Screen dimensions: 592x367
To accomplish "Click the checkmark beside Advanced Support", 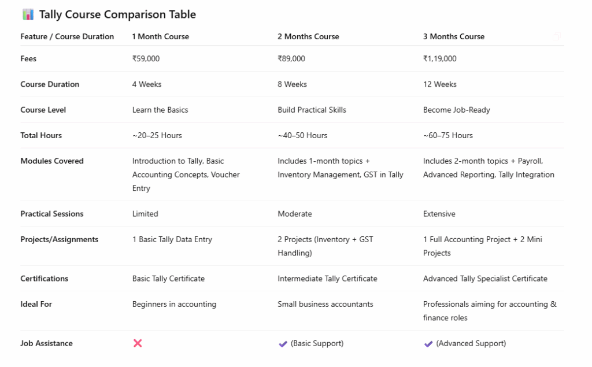I will click(428, 343).
